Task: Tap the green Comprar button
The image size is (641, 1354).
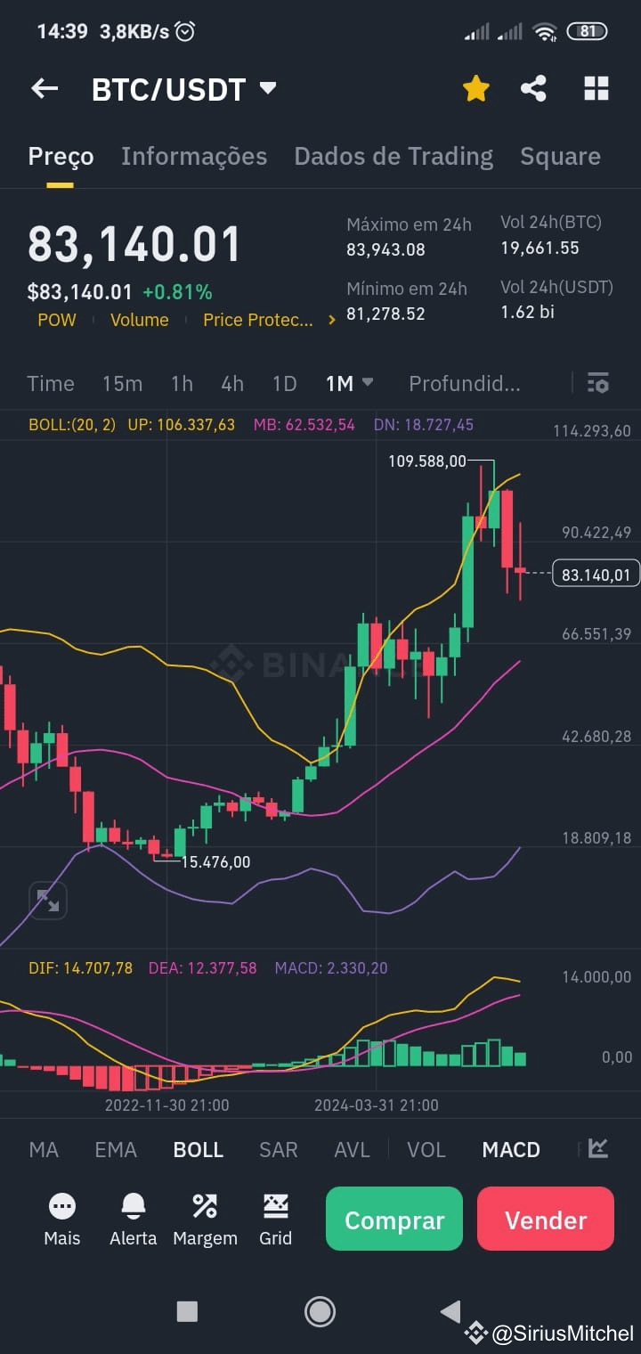Action: click(394, 1219)
